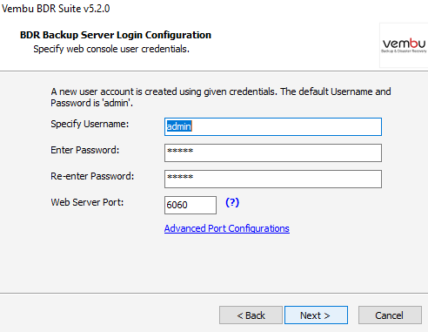Image resolution: width=428 pixels, height=332 pixels.
Task: Click the 'Specify Username:' label
Action: tap(90, 124)
